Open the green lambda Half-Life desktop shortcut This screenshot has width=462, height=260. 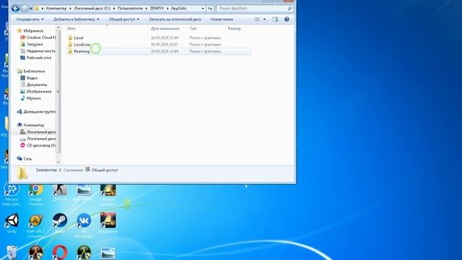click(x=84, y=253)
